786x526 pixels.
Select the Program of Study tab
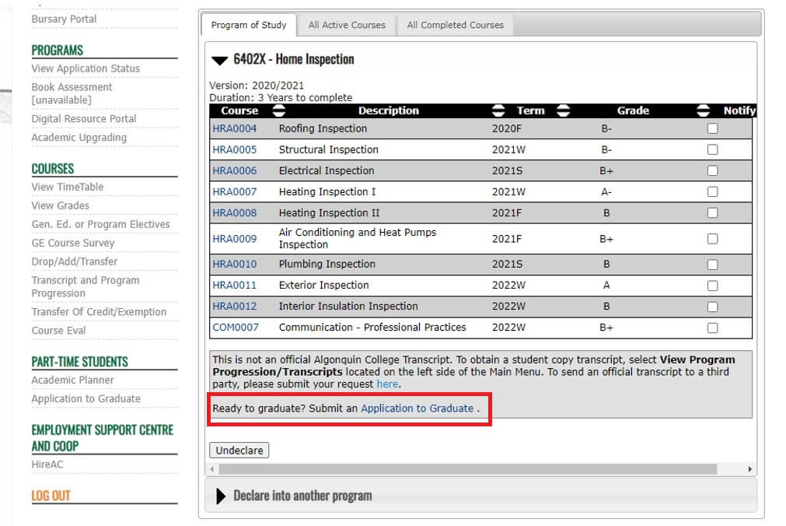249,25
